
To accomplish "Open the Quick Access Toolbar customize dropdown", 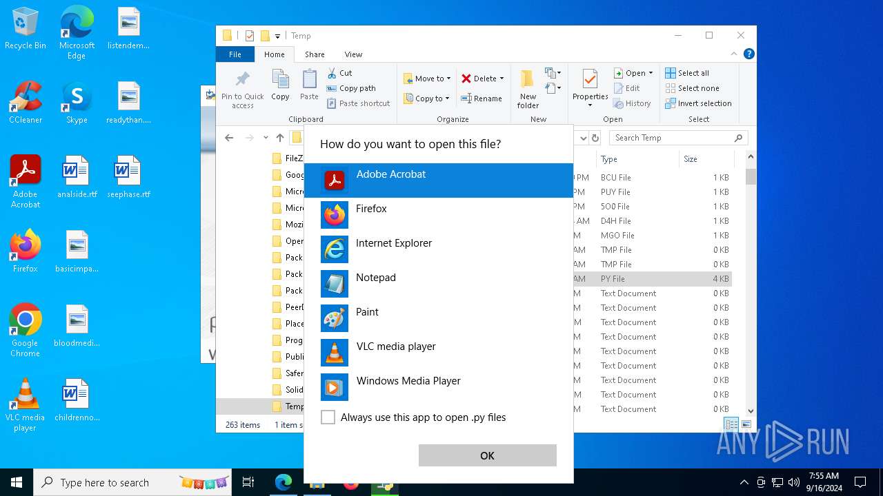I will point(278,36).
